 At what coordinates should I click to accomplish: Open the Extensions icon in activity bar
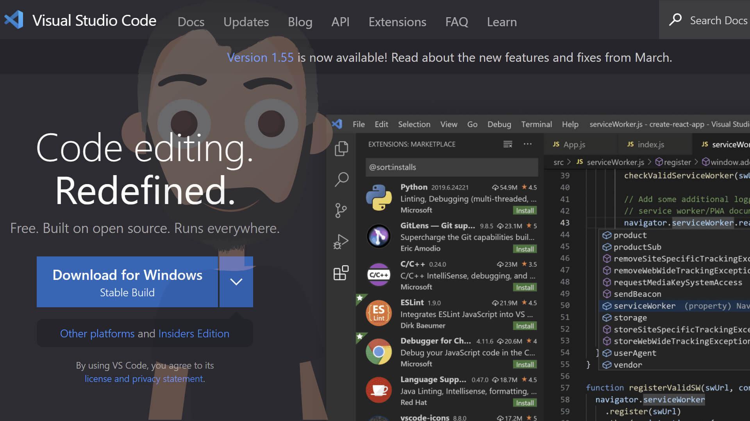point(341,273)
